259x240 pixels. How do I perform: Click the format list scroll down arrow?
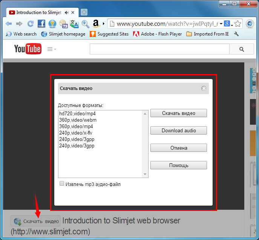(145, 174)
